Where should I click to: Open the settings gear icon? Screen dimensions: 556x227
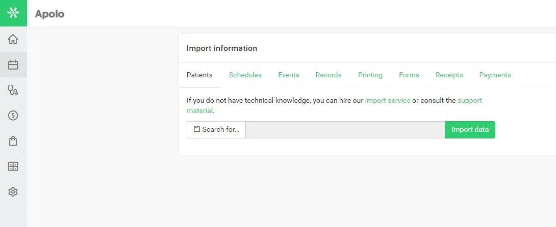13,192
